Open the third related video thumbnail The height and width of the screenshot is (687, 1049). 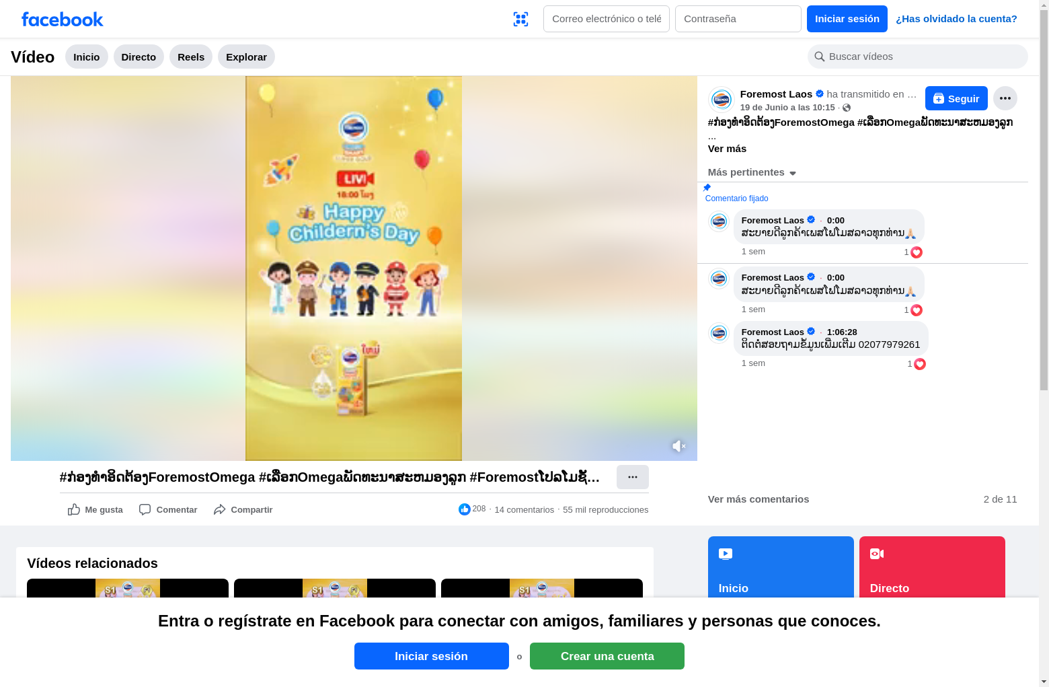(542, 588)
